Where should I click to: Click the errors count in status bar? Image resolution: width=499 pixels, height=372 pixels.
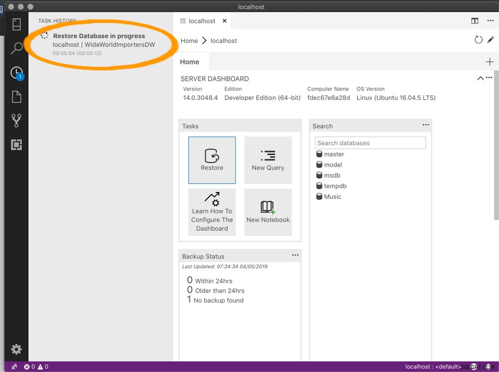pos(29,367)
